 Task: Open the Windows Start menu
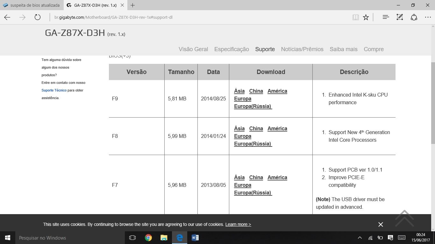[8, 238]
